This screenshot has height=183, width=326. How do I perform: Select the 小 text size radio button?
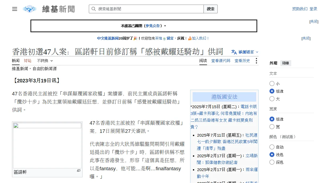(272, 84)
